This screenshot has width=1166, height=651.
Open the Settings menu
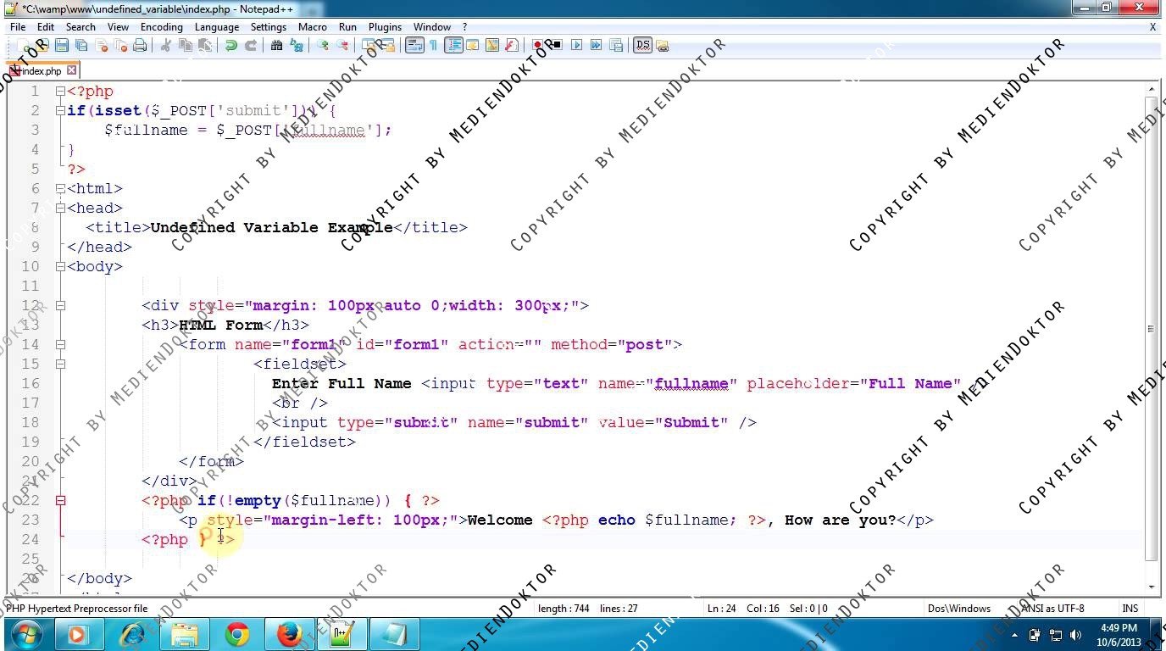[x=269, y=26]
